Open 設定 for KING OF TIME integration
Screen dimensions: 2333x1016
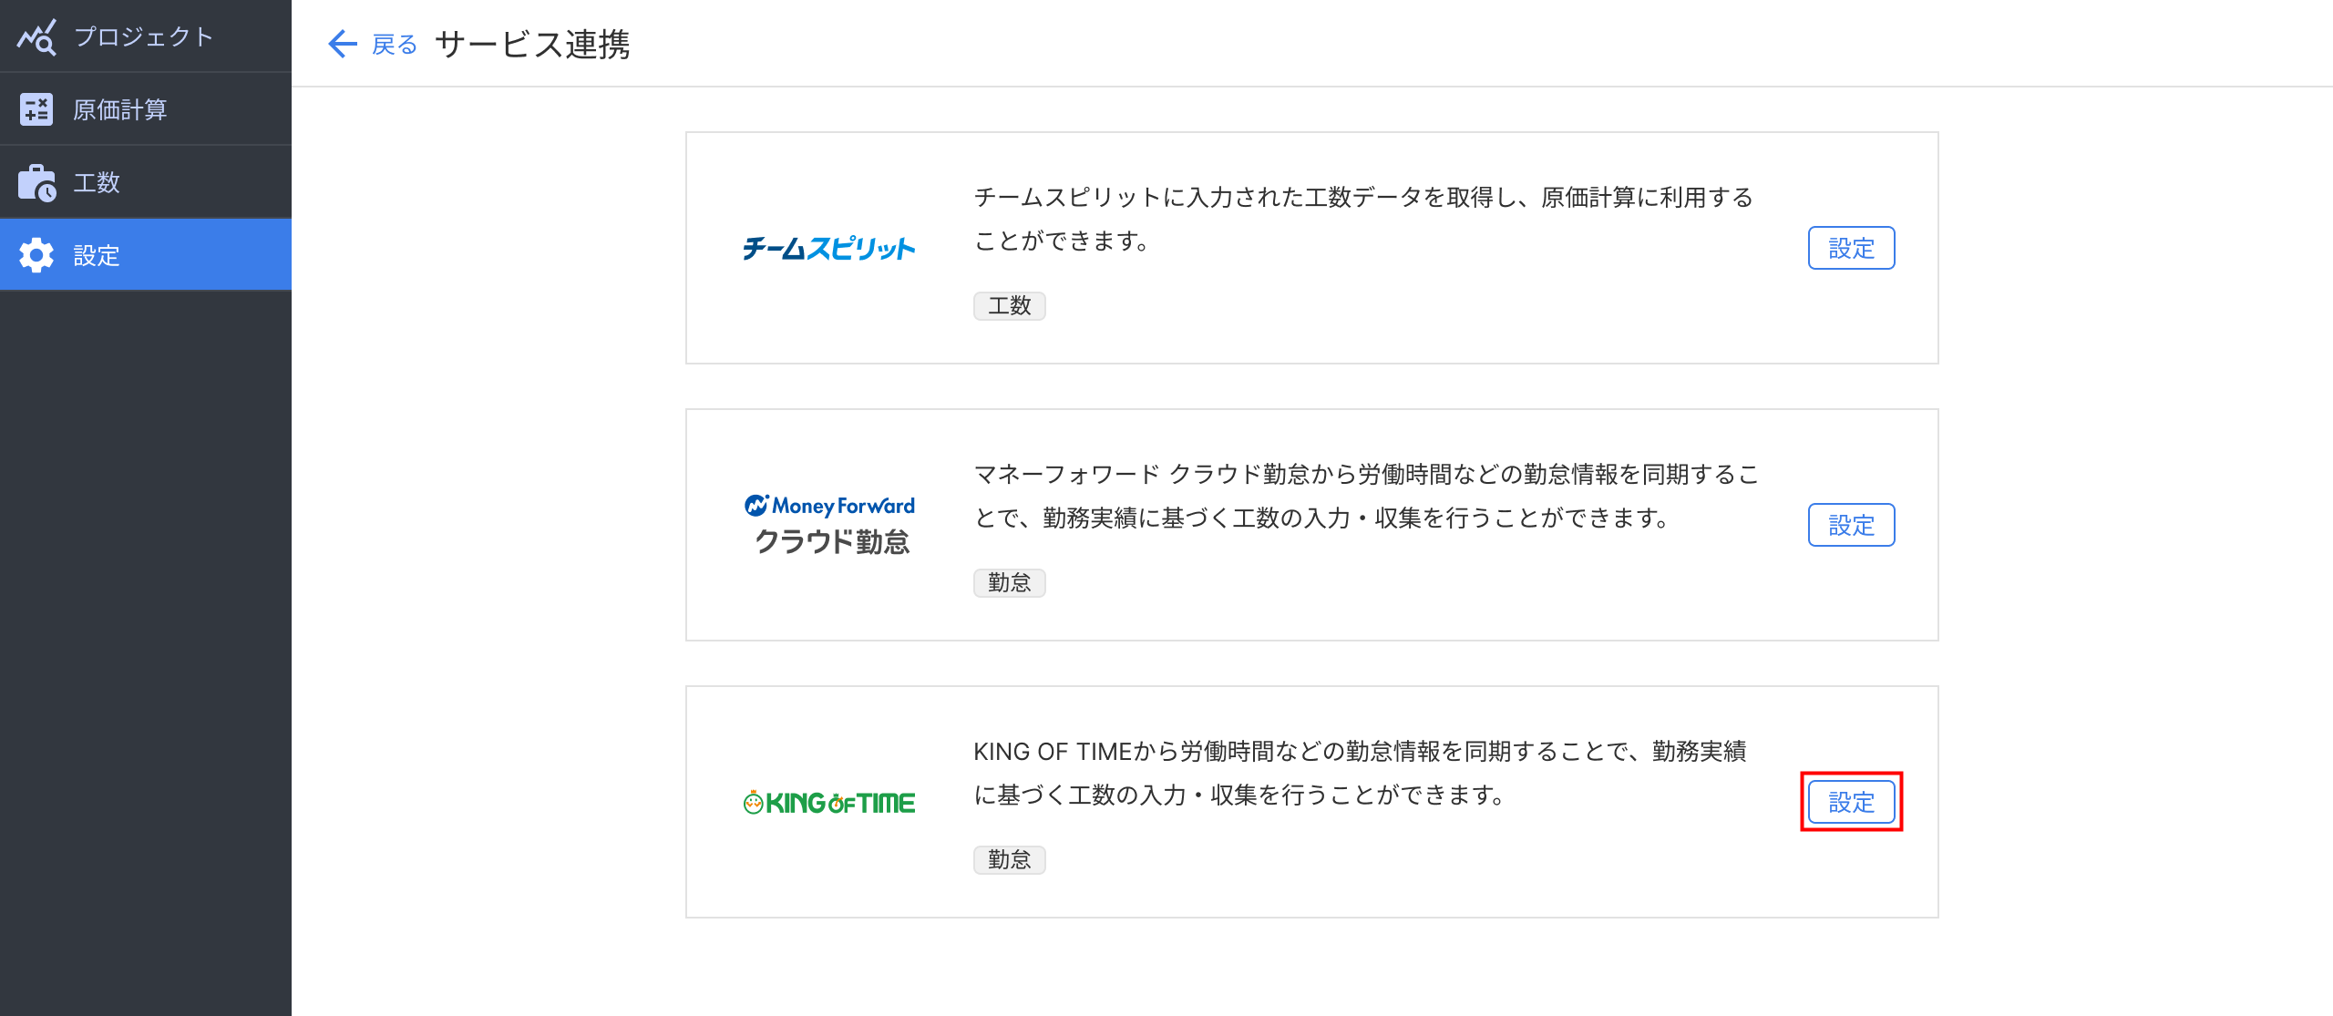click(x=1851, y=802)
